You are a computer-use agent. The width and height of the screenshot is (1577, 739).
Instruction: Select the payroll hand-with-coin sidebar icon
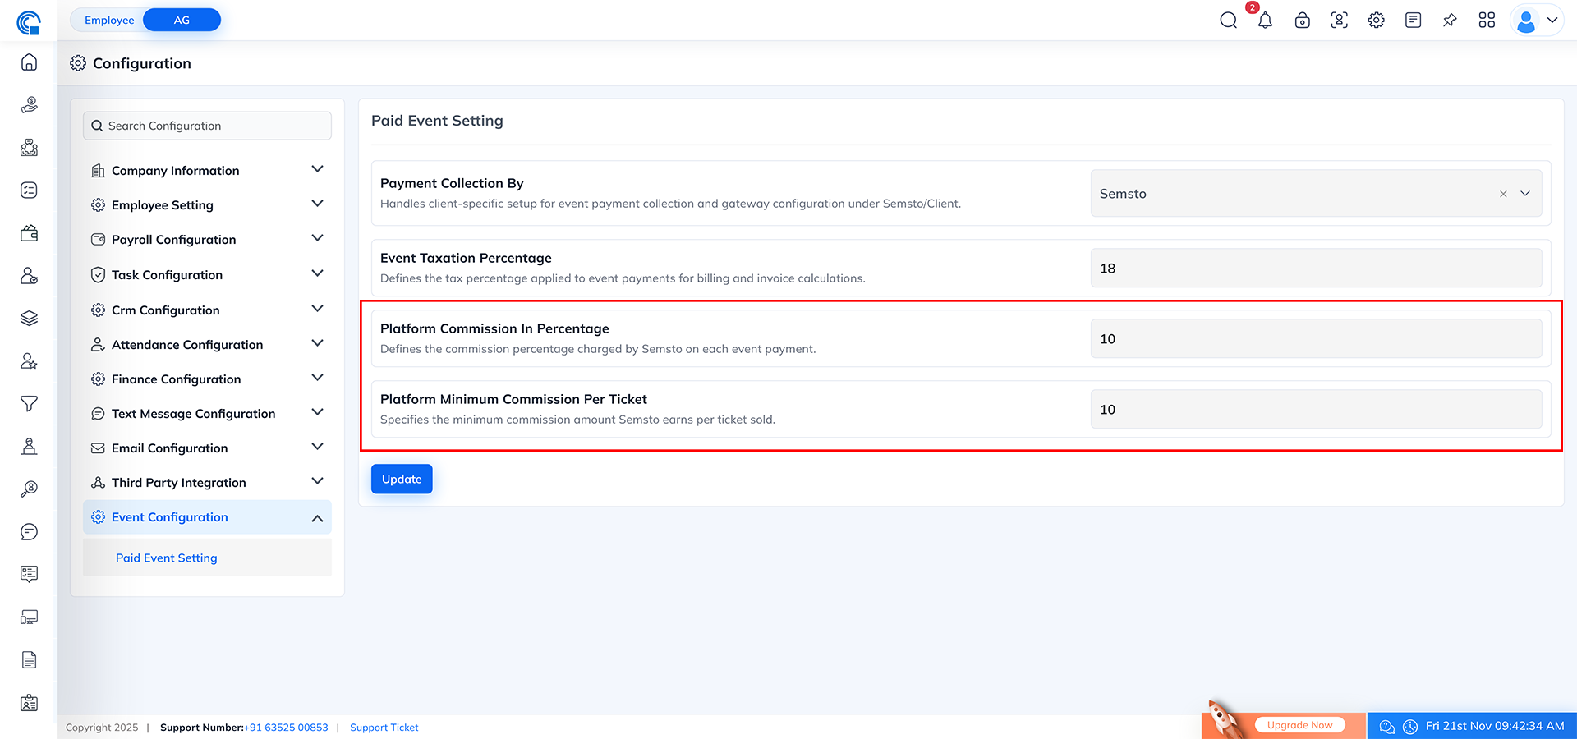[x=29, y=105]
